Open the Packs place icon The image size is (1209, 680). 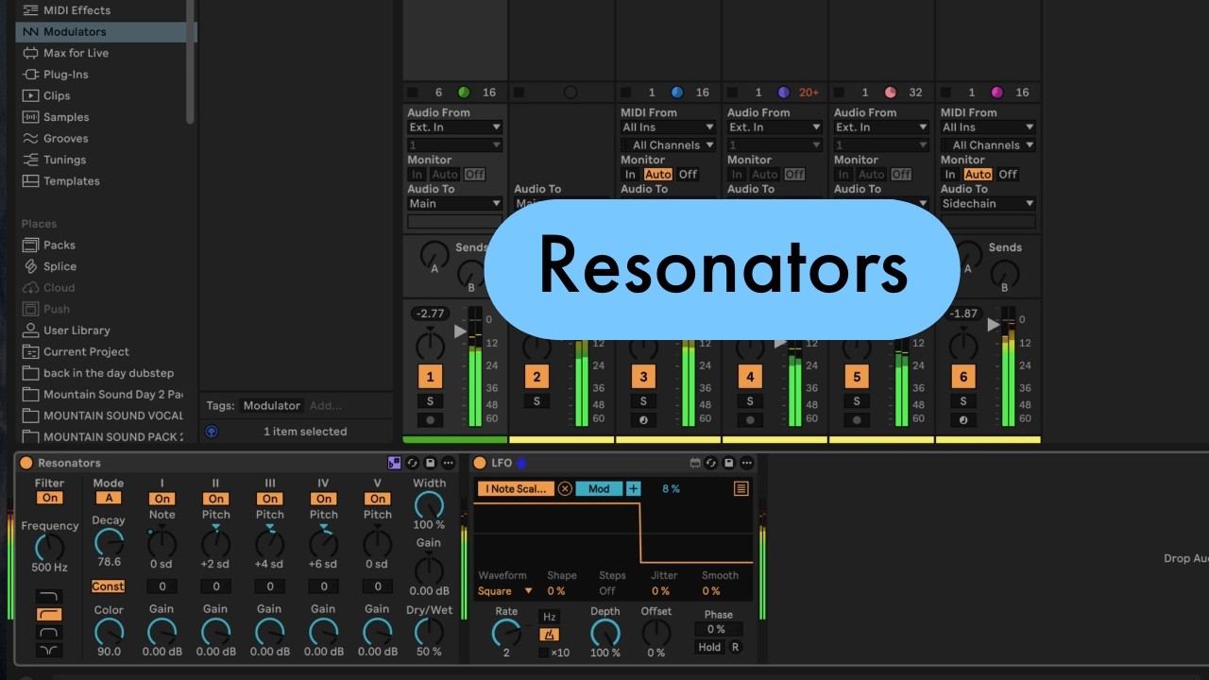pyautogui.click(x=31, y=245)
